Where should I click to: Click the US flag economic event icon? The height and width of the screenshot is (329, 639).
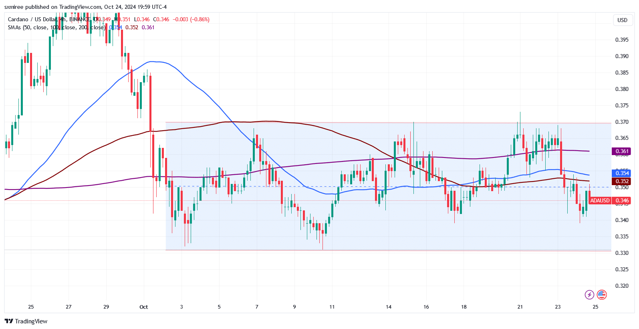pos(601,295)
